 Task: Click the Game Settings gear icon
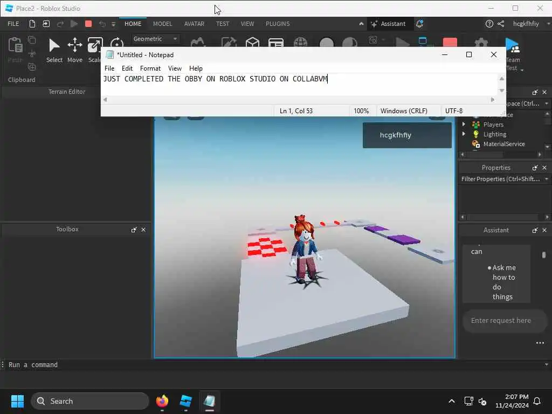[x=481, y=42]
